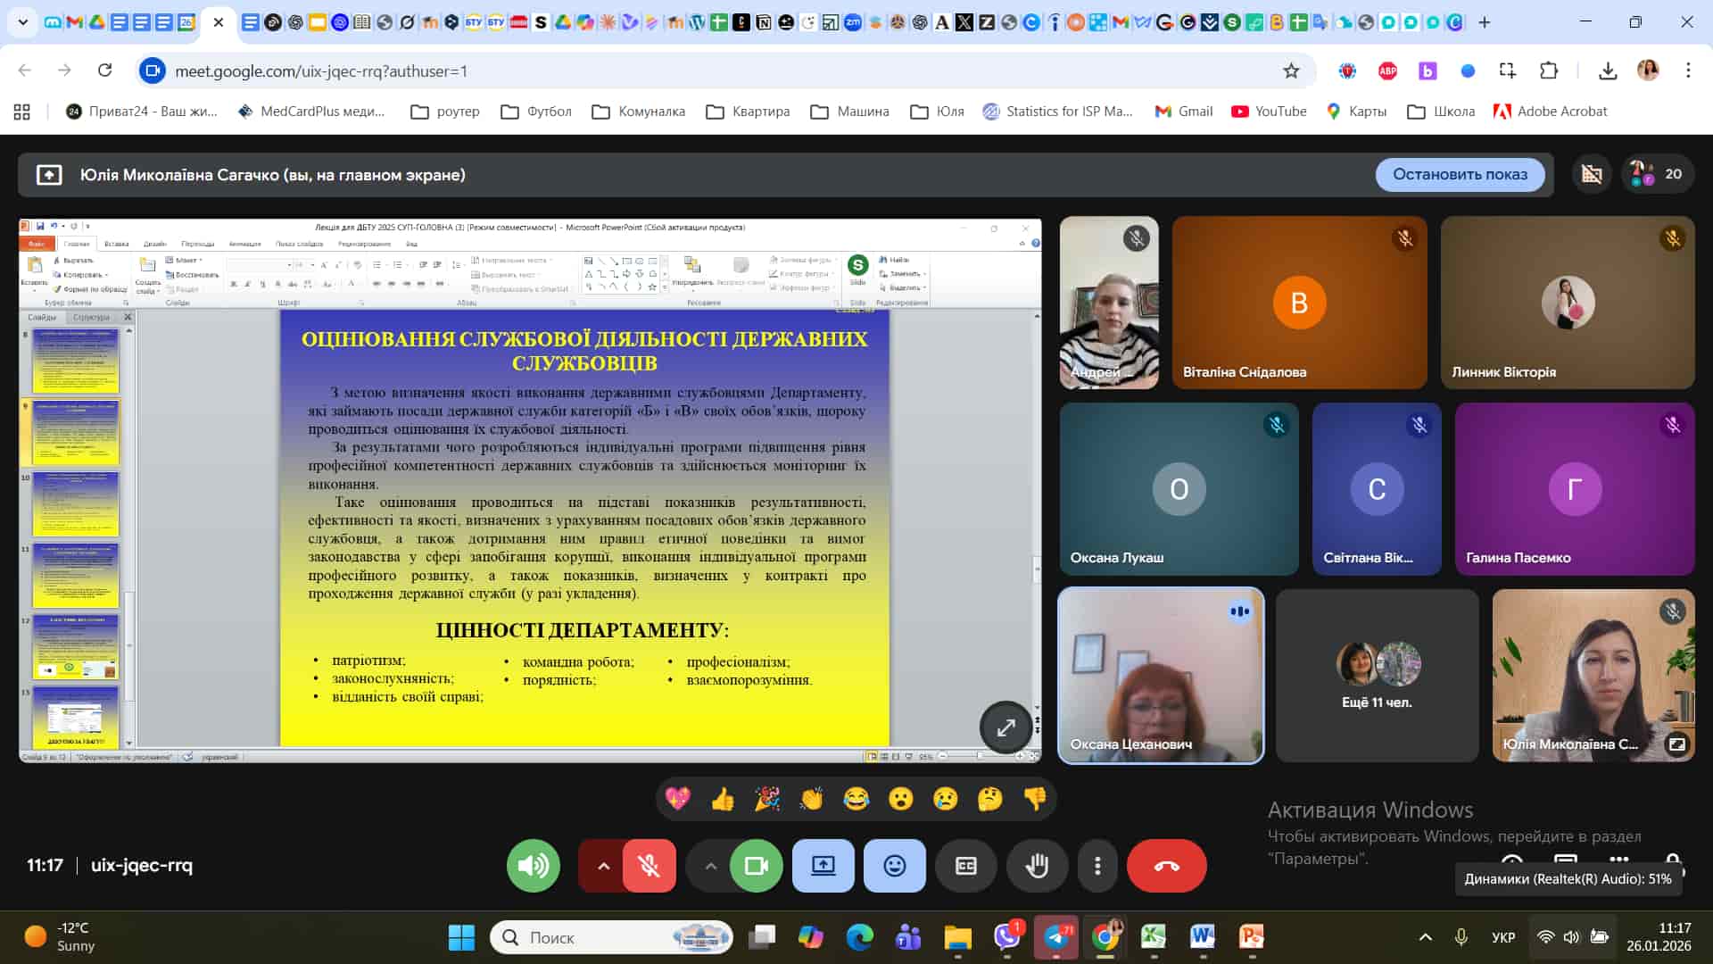Open the YouTube bookmark
This screenshot has width=1713, height=964.
(x=1269, y=112)
